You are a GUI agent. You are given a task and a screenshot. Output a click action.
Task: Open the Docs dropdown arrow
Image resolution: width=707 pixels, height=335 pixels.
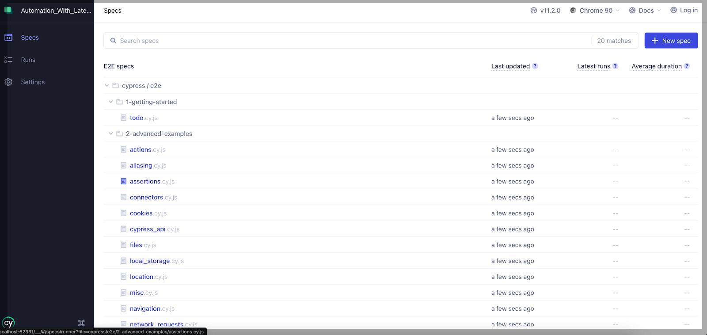659,11
